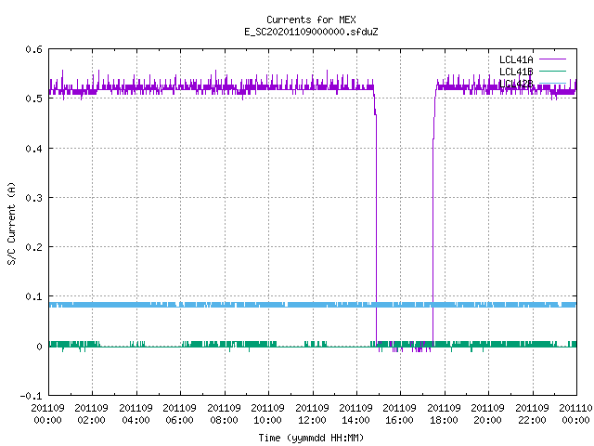Click the x-axis label 'Time (yymmdd HH:MM)'

tap(311, 438)
